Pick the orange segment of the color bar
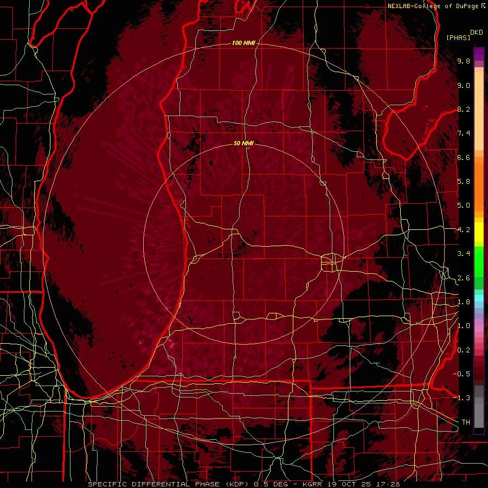The image size is (488, 488). [479, 187]
